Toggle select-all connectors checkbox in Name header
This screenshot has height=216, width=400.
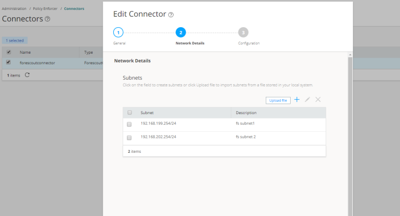click(x=9, y=52)
